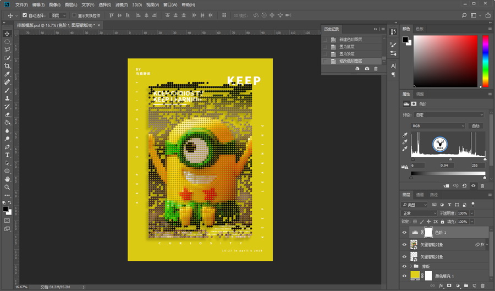Hide the 色阶 1 layer
495x291 pixels.
click(404, 233)
